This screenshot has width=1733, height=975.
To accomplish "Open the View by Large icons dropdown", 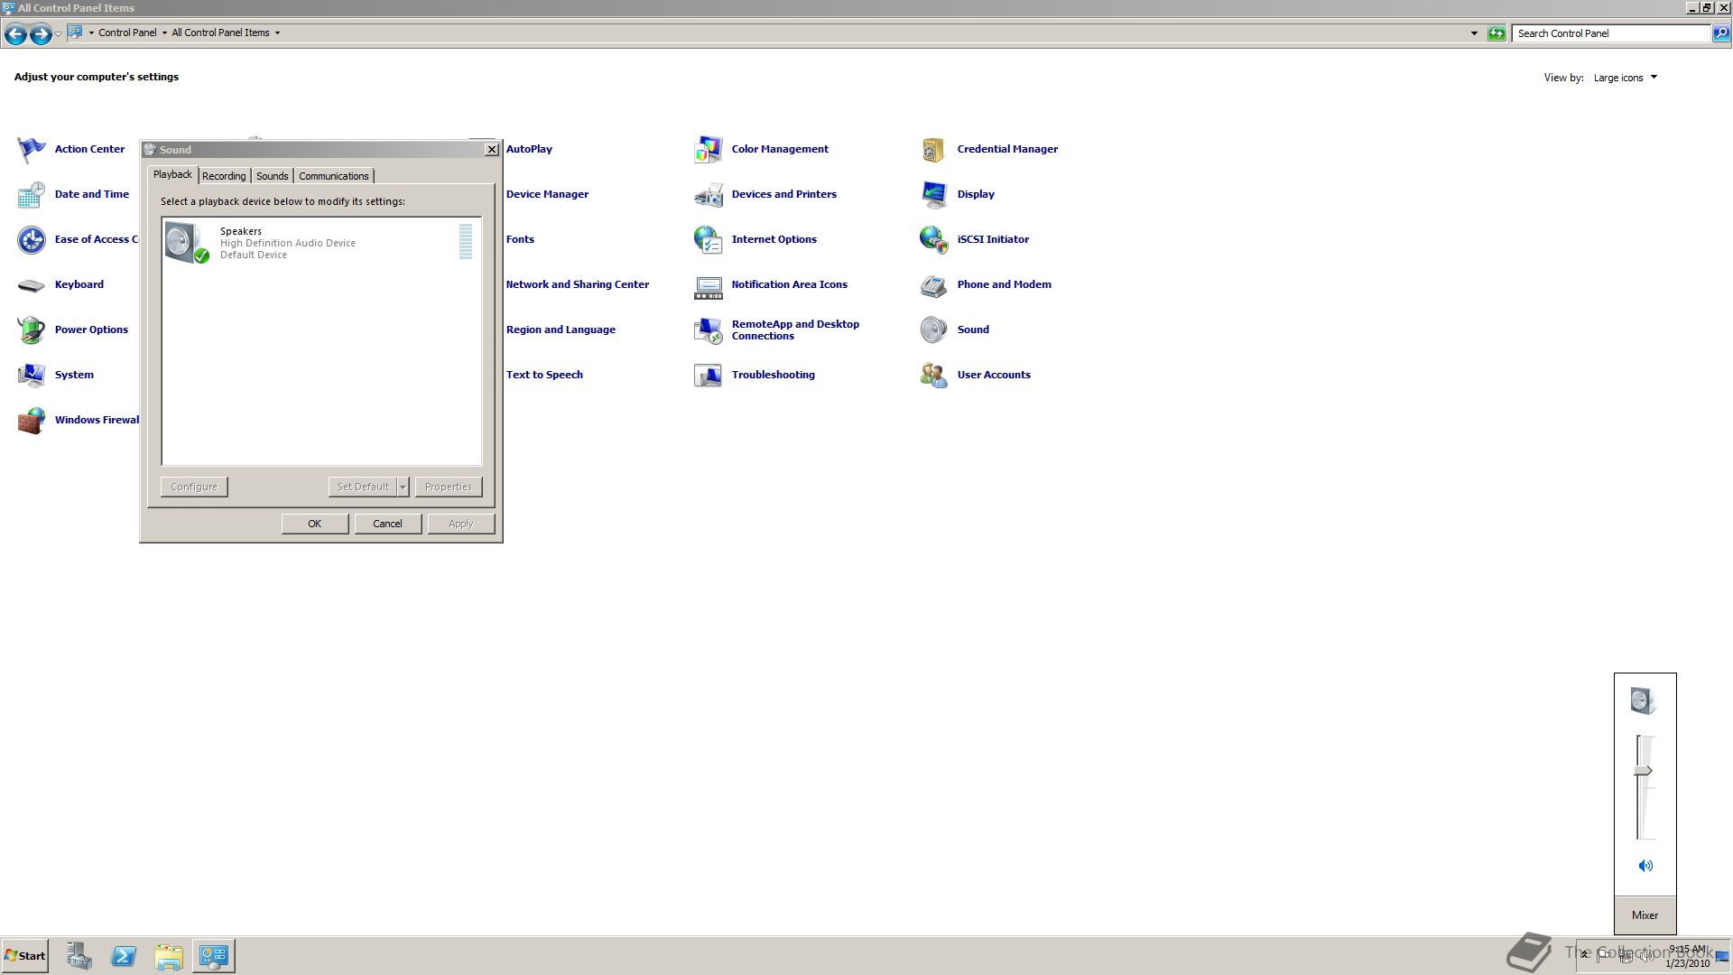I will point(1626,78).
